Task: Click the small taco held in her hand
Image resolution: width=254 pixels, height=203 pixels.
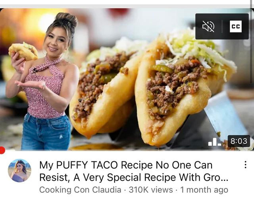Action: click(23, 51)
